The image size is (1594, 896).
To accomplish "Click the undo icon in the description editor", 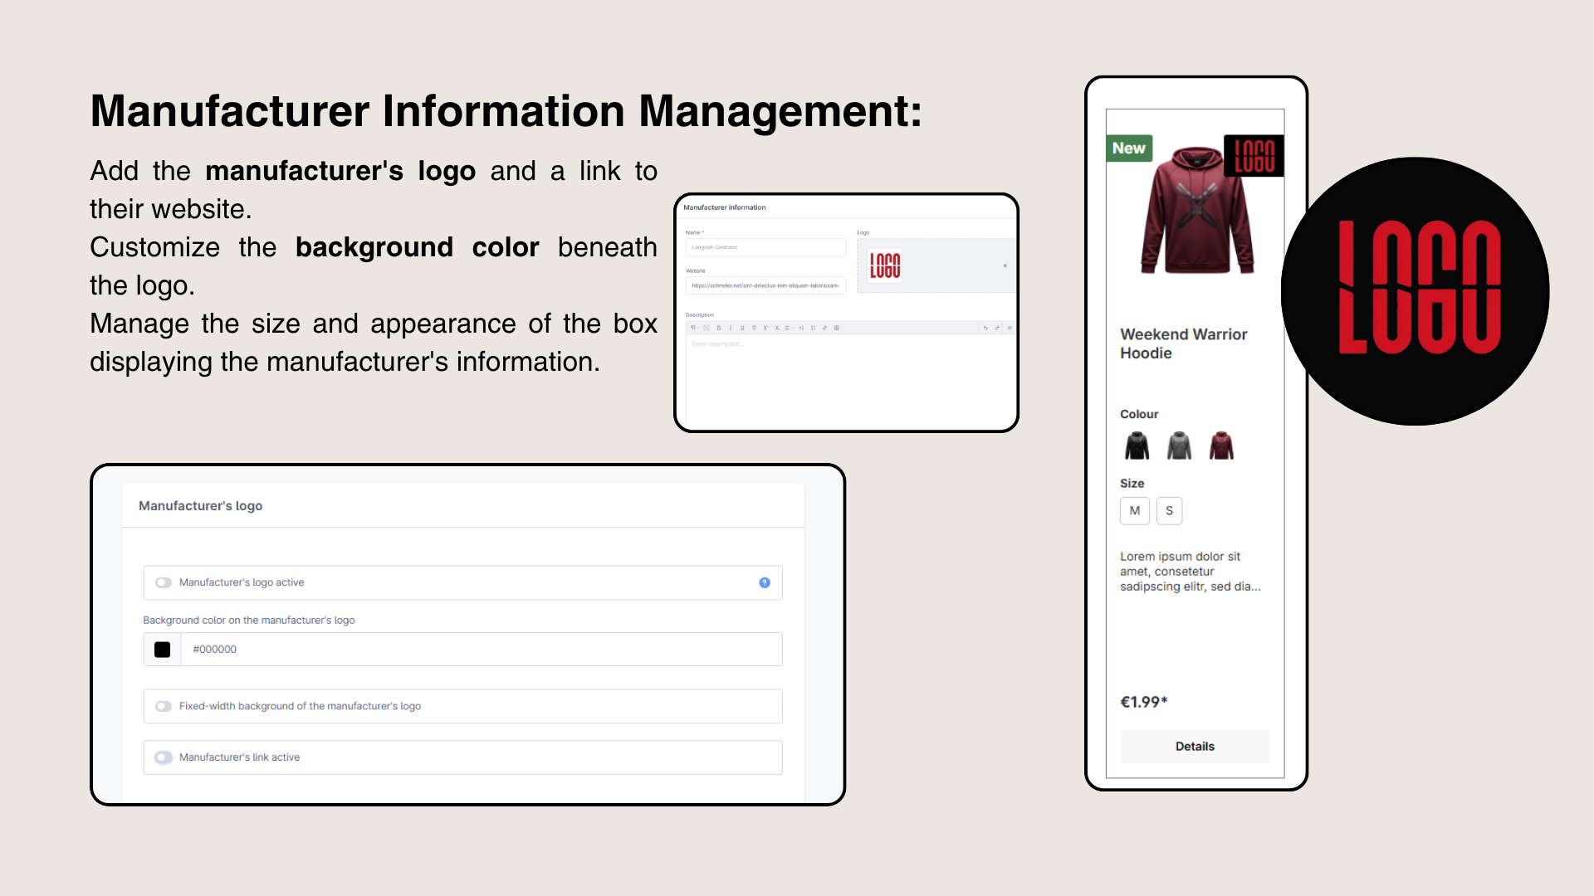I will (x=985, y=328).
